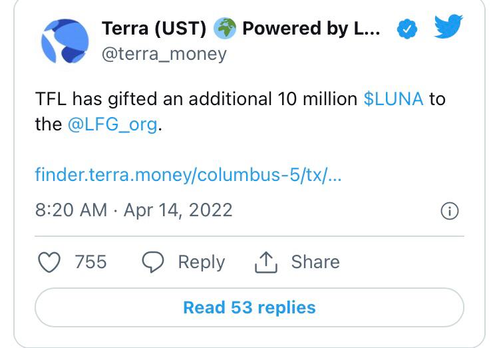Open the Twitter bird logo
This screenshot has width=499, height=348.
(448, 27)
